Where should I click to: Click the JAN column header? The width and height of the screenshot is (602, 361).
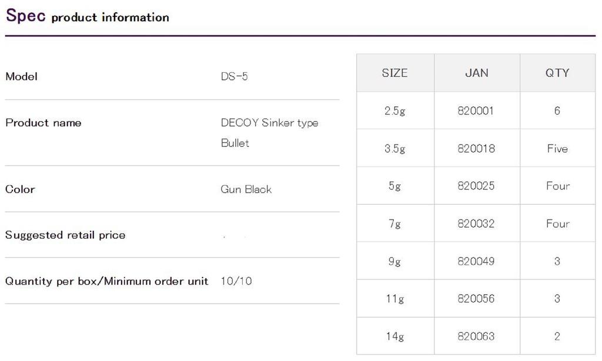476,73
